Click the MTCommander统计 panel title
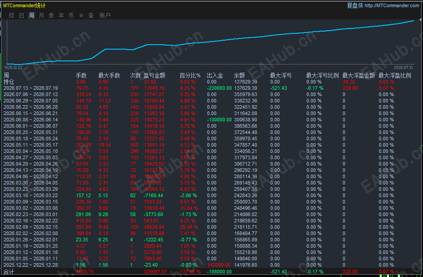 pos(24,6)
